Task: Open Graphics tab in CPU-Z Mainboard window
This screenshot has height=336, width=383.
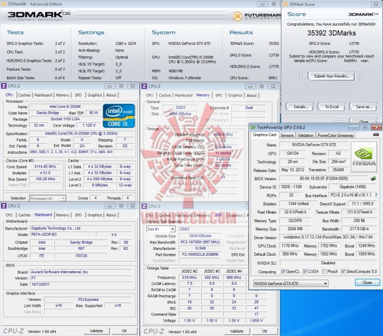Action: 95,215
